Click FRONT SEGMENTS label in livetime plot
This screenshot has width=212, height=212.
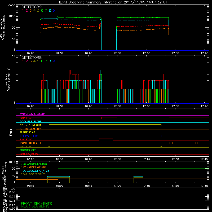click(x=36, y=204)
